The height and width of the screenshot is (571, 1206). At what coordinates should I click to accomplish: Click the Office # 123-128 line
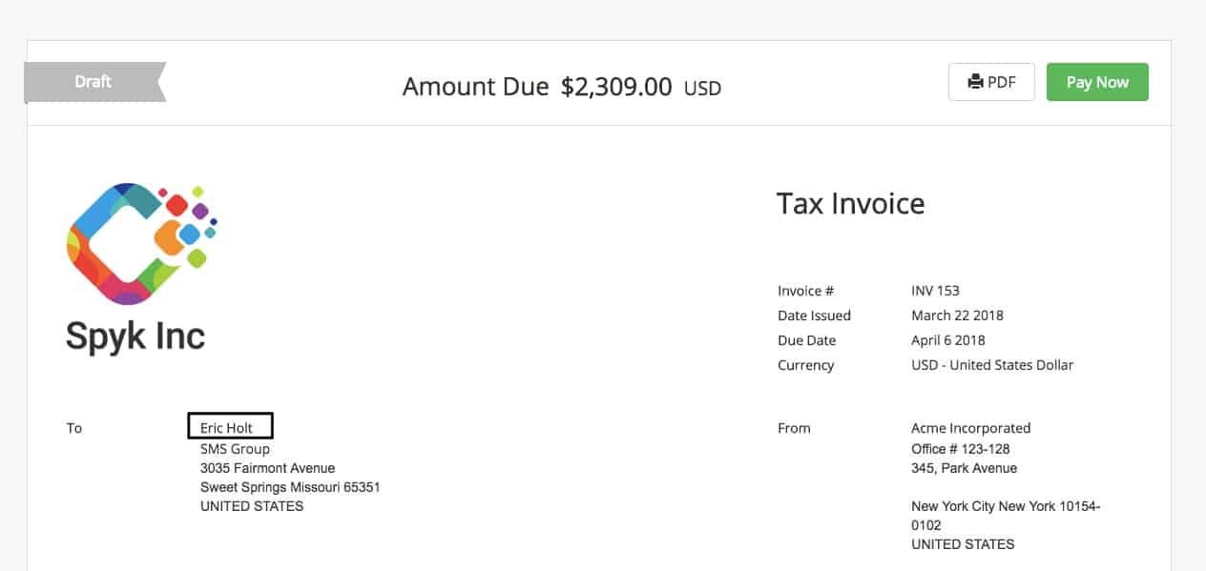[x=960, y=449]
